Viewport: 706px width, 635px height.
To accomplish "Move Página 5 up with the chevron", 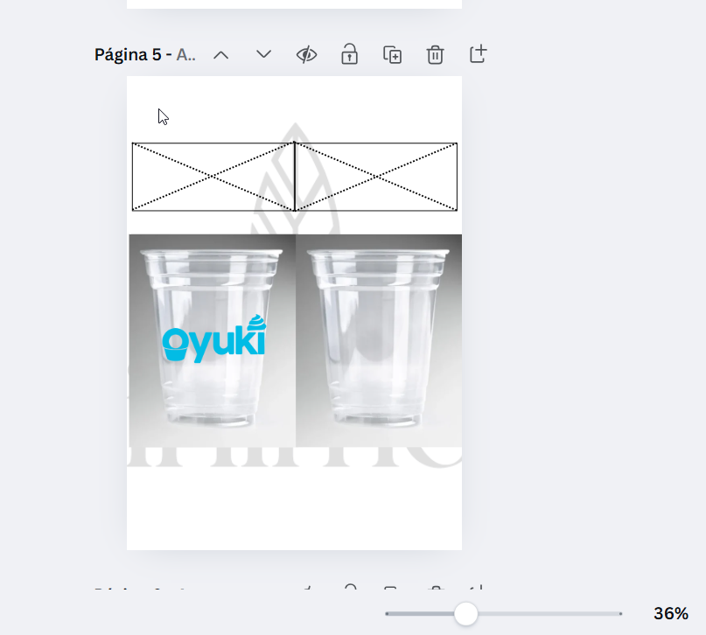I will 221,55.
